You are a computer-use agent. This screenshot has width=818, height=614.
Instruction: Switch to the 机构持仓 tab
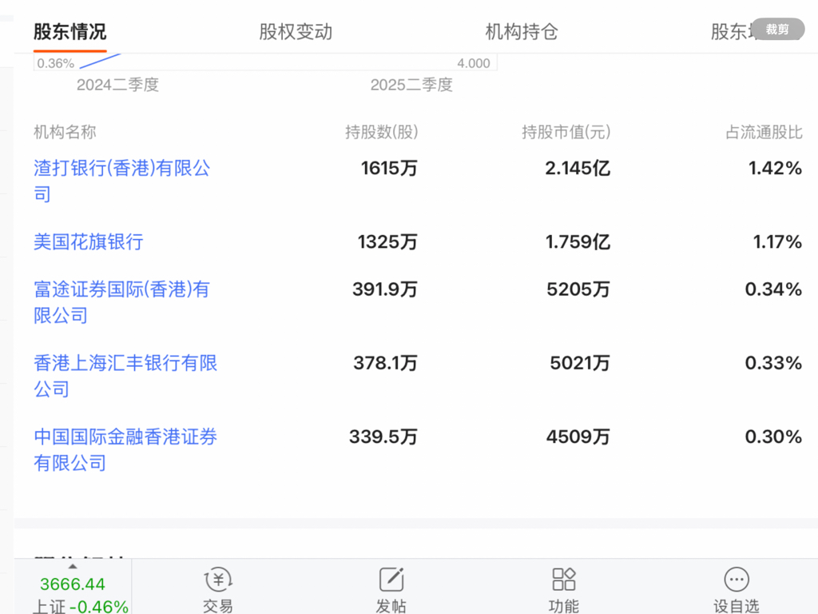click(521, 32)
